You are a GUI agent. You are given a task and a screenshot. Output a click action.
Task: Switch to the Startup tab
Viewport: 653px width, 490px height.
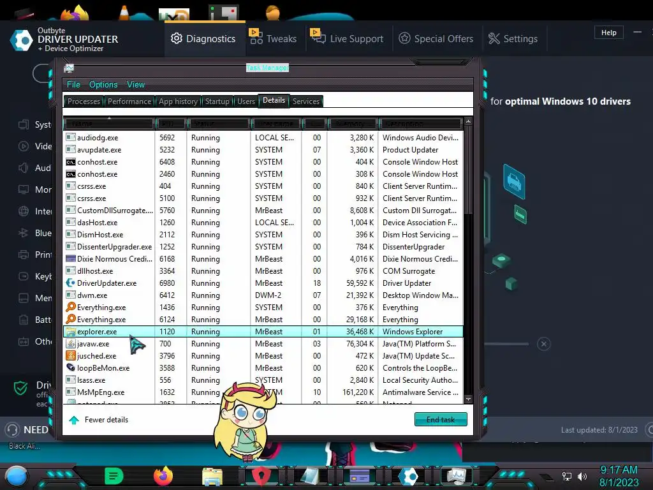point(217,101)
